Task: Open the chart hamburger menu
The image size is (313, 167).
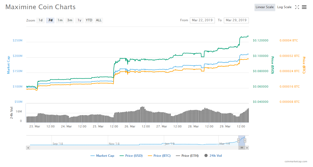Action: (304, 7)
